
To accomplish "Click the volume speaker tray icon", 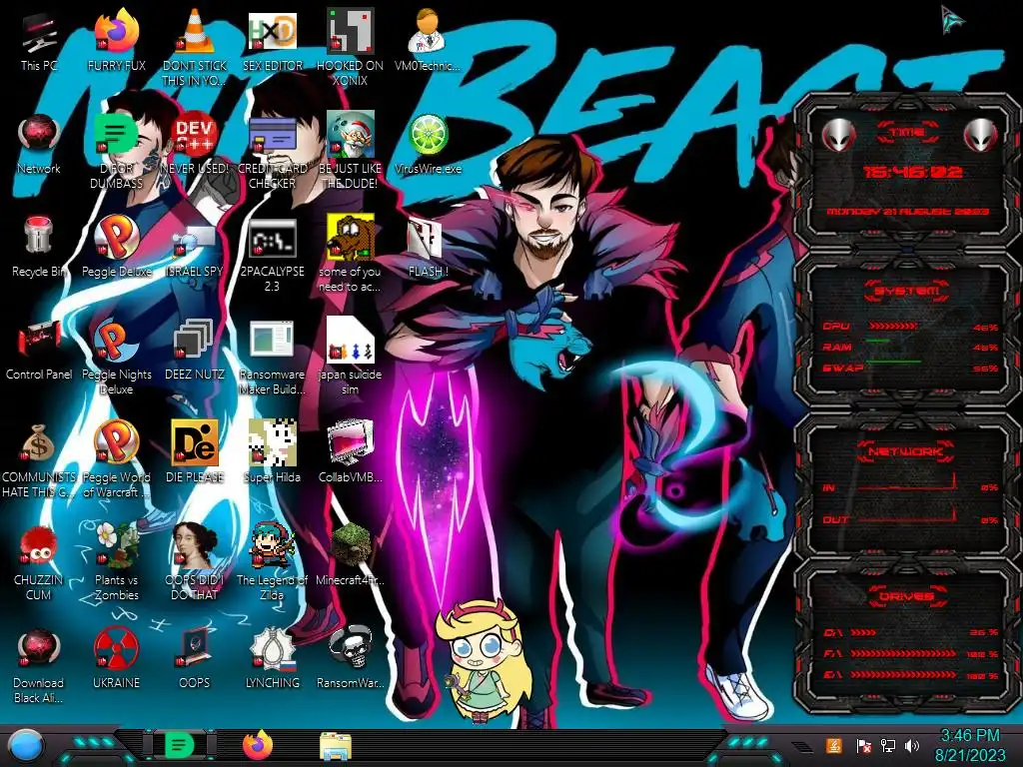I will 912,745.
